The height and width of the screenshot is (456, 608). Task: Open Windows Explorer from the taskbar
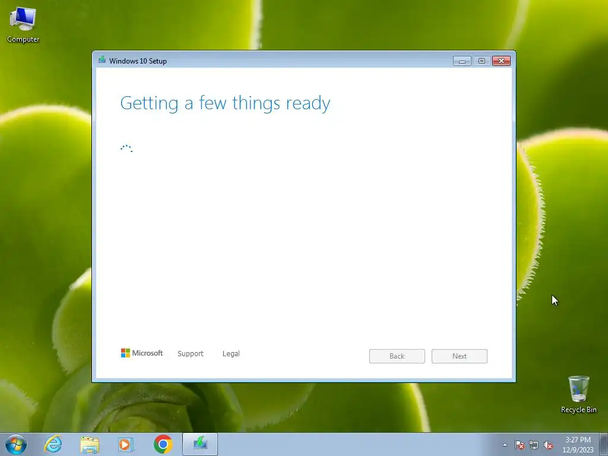coord(90,444)
